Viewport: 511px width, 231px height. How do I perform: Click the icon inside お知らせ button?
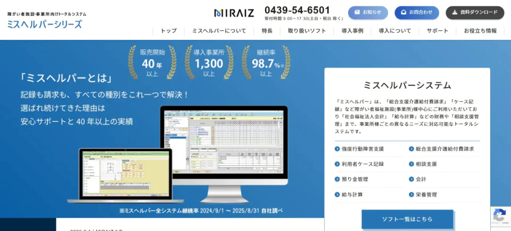pyautogui.click(x=358, y=12)
